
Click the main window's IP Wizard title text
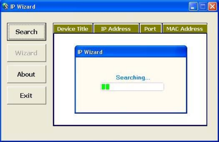23,7
